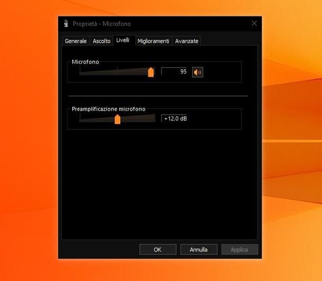Mute the microphone with the speaker icon
The height and width of the screenshot is (281, 322).
tap(197, 72)
